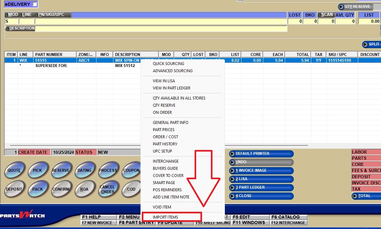Click the round ROA button
The width and height of the screenshot is (381, 229).
(84, 189)
